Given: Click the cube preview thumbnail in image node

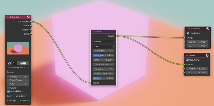Looking at the screenshot, I should coord(18,48).
